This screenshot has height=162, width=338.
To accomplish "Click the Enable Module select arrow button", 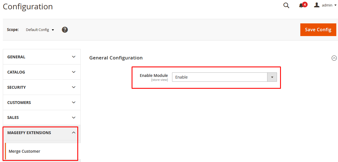I will point(272,77).
